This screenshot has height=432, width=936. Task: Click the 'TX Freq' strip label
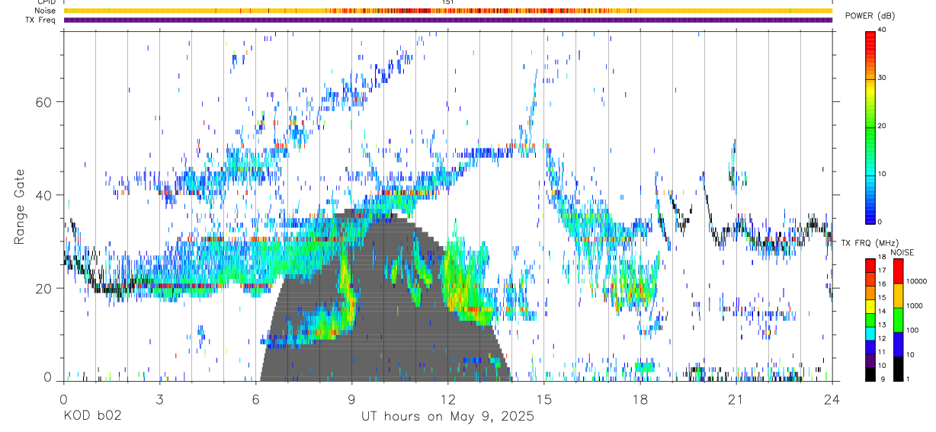click(x=40, y=20)
